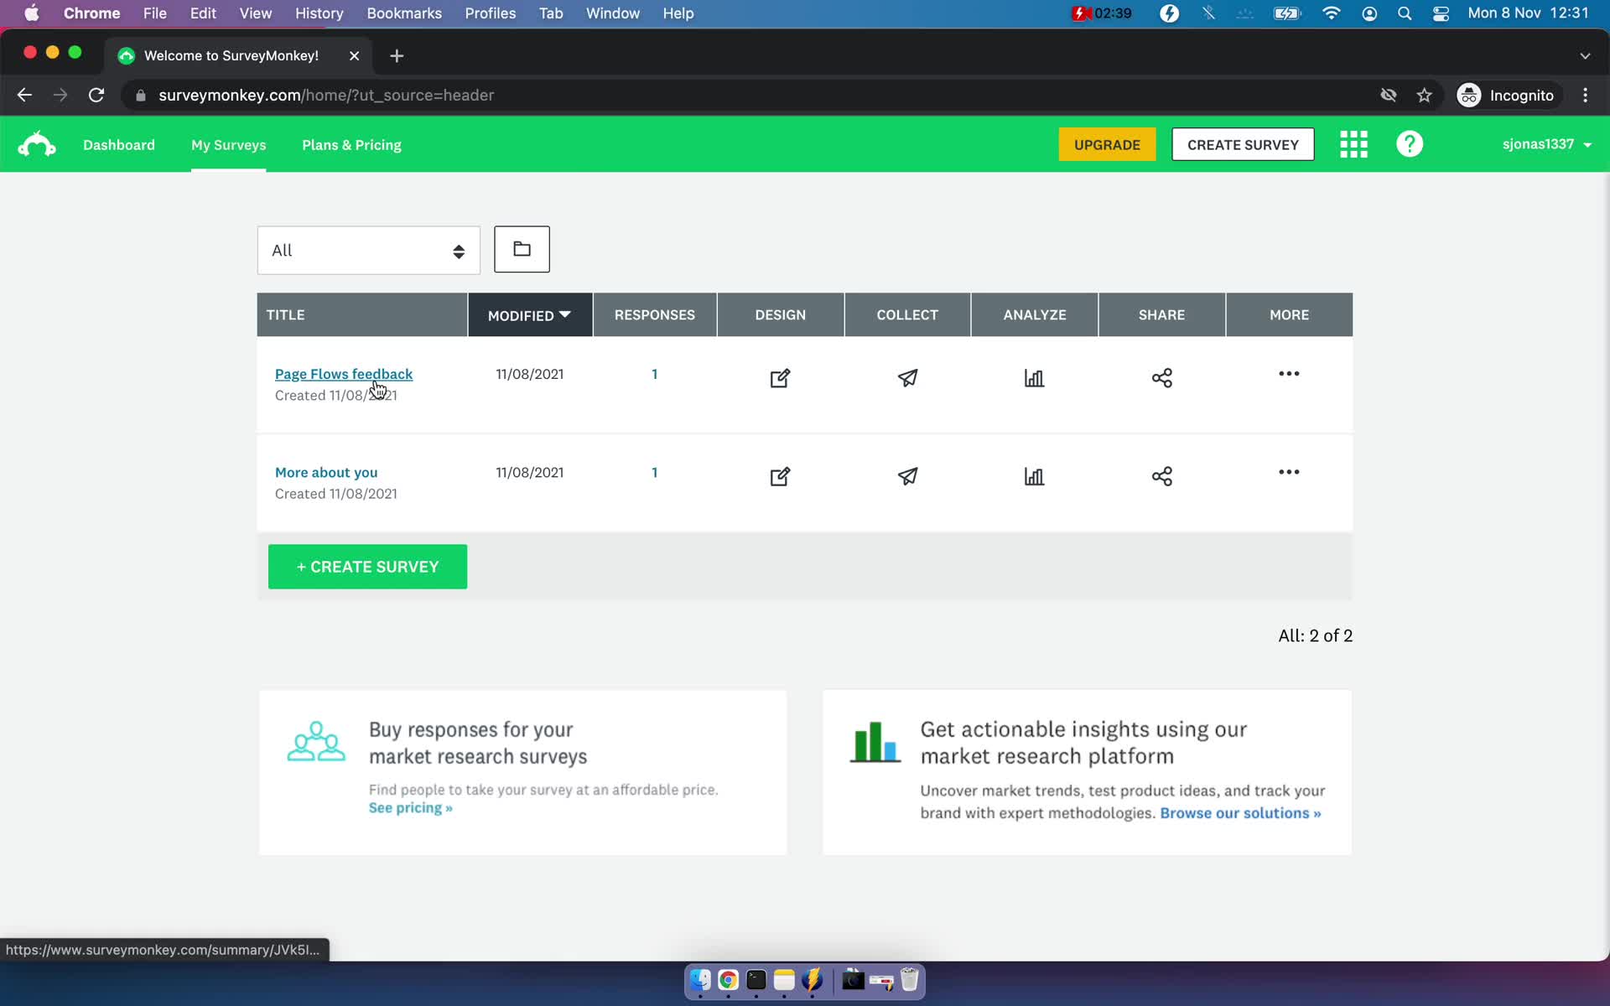Open a new browser tab

pyautogui.click(x=397, y=55)
